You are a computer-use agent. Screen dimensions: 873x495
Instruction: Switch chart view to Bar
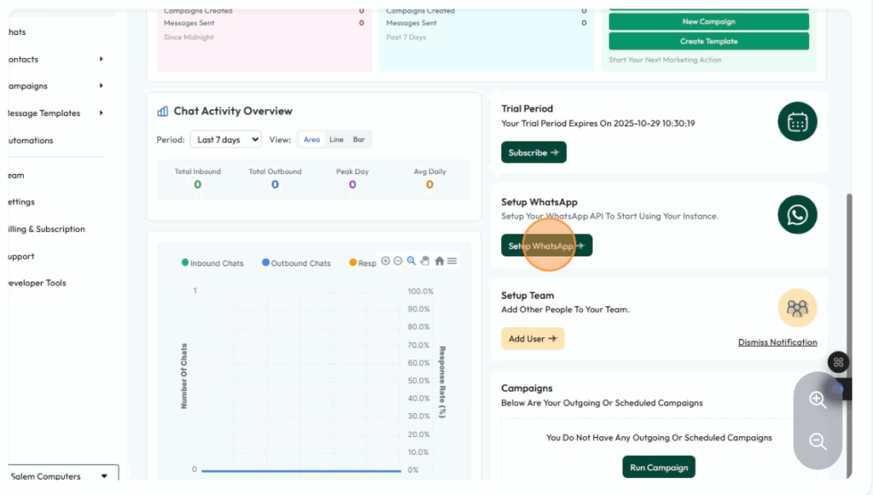pyautogui.click(x=359, y=140)
